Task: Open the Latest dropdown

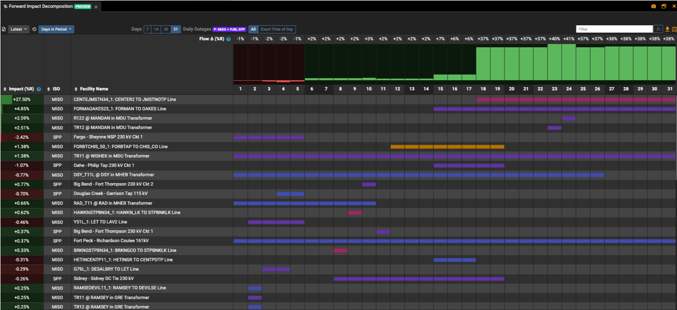Action: click(x=19, y=29)
